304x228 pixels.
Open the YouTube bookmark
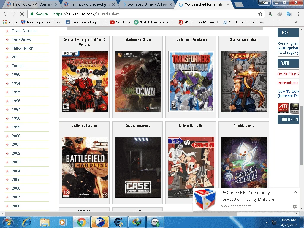[120, 22]
